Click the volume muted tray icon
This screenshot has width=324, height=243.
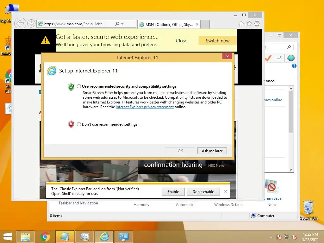(294, 237)
